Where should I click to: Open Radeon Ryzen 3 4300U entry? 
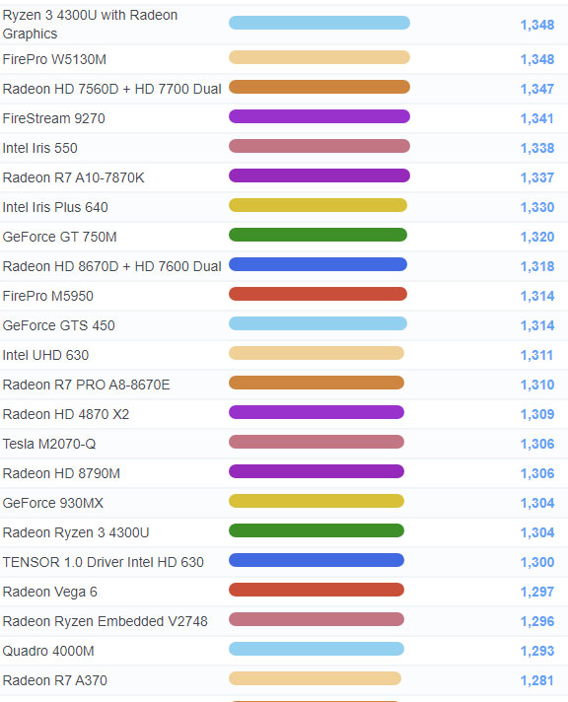76,532
